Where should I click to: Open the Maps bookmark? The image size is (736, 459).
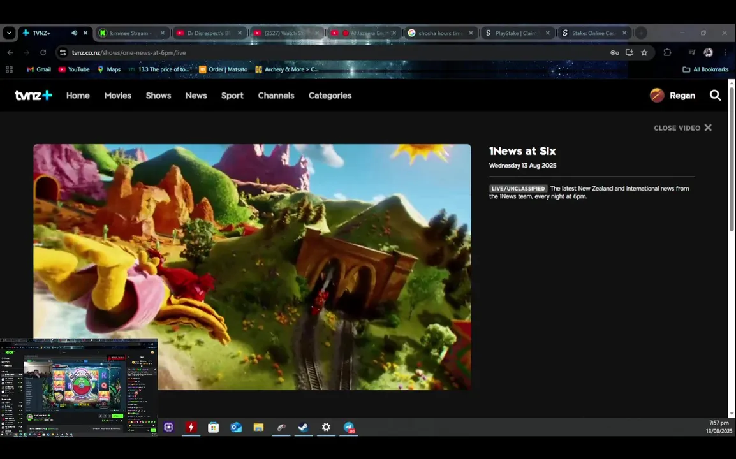tap(109, 69)
